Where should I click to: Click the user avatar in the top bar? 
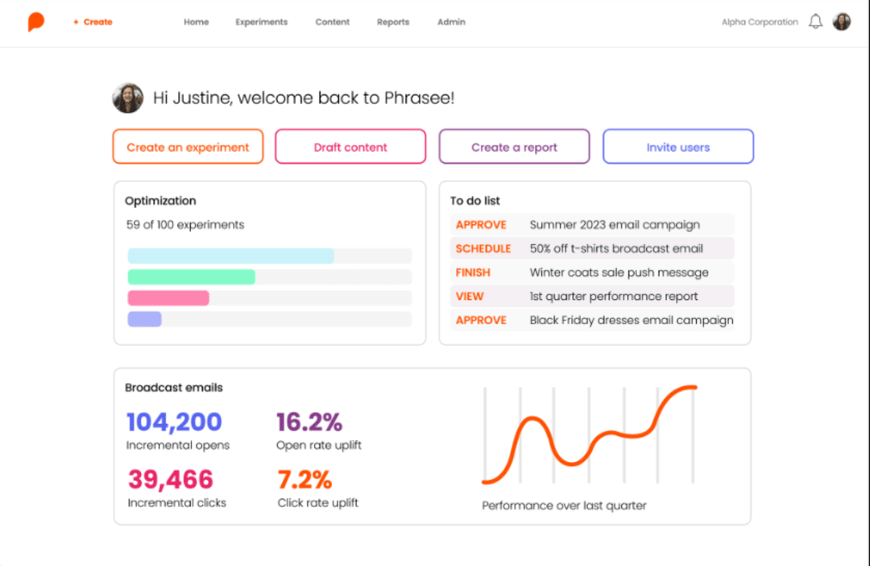coord(842,21)
